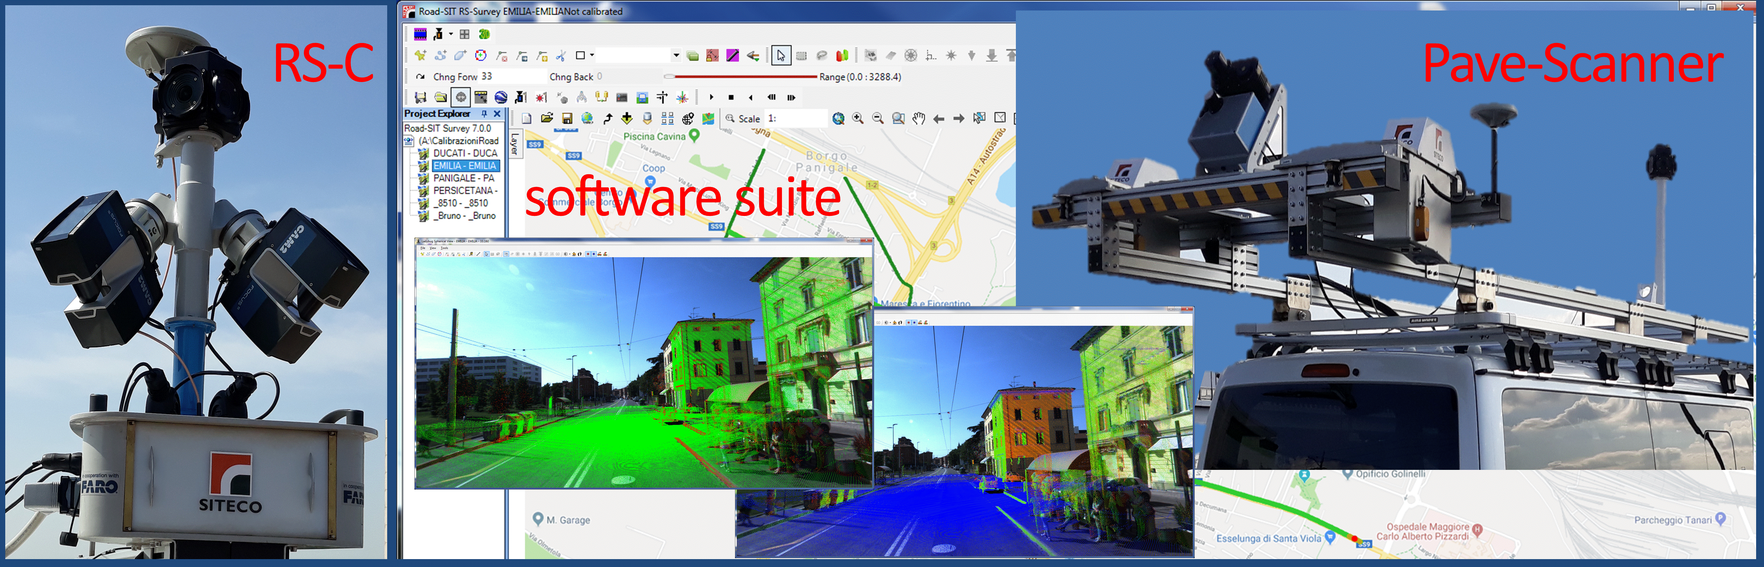Toggle the Project Explorer auto-hide pin

point(484,114)
